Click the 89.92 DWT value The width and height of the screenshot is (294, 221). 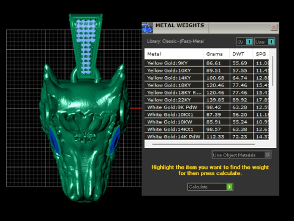point(239,100)
